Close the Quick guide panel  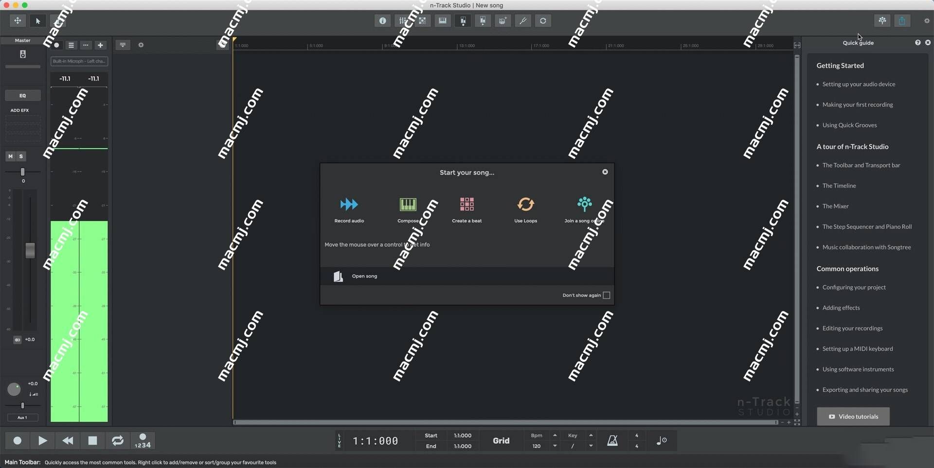[928, 43]
